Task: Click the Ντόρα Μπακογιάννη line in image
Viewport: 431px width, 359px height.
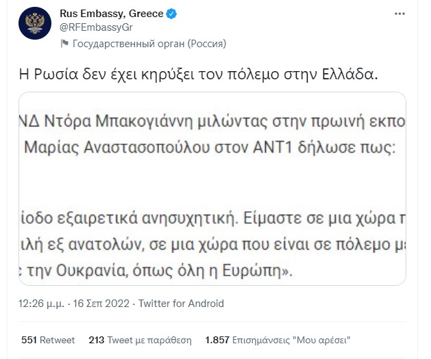Action: pos(212,122)
